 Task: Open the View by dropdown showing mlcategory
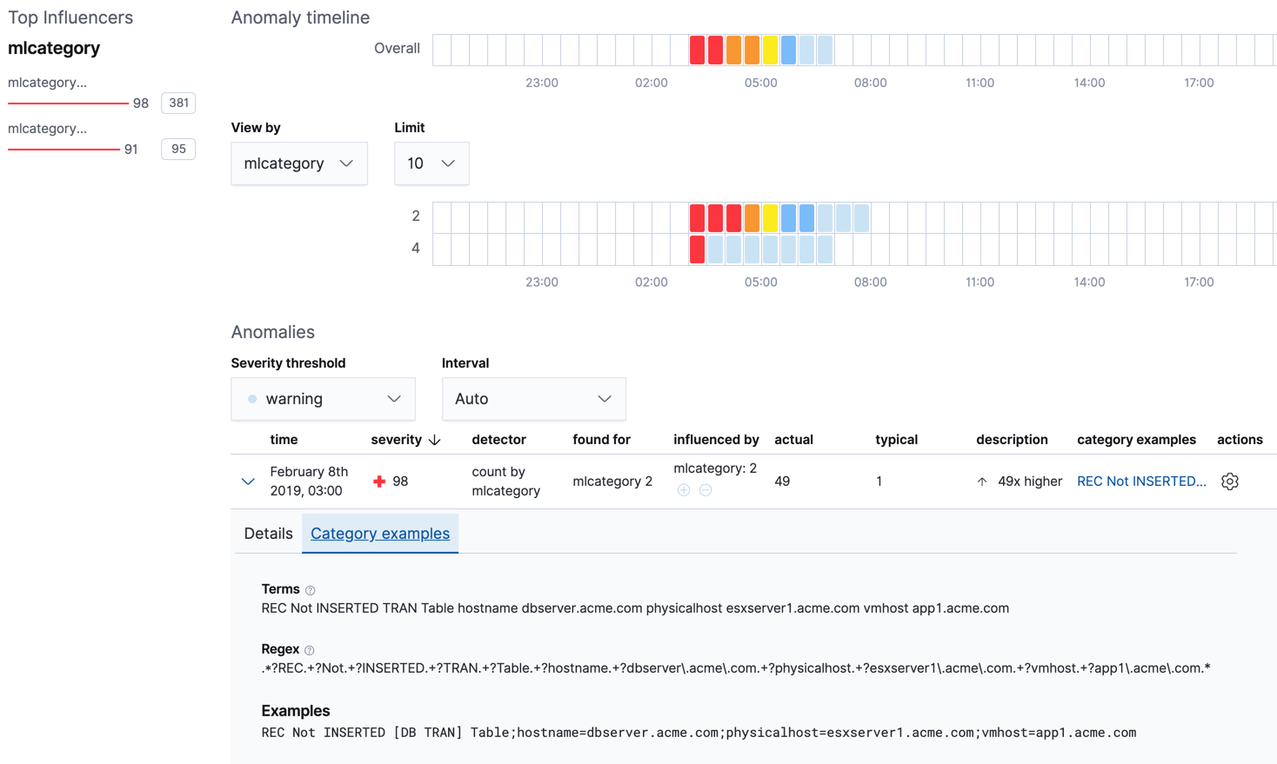299,163
